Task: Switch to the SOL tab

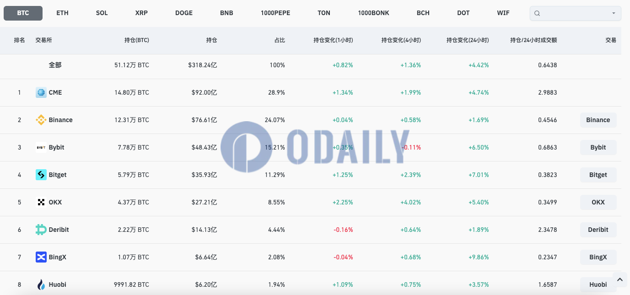Action: [102, 13]
